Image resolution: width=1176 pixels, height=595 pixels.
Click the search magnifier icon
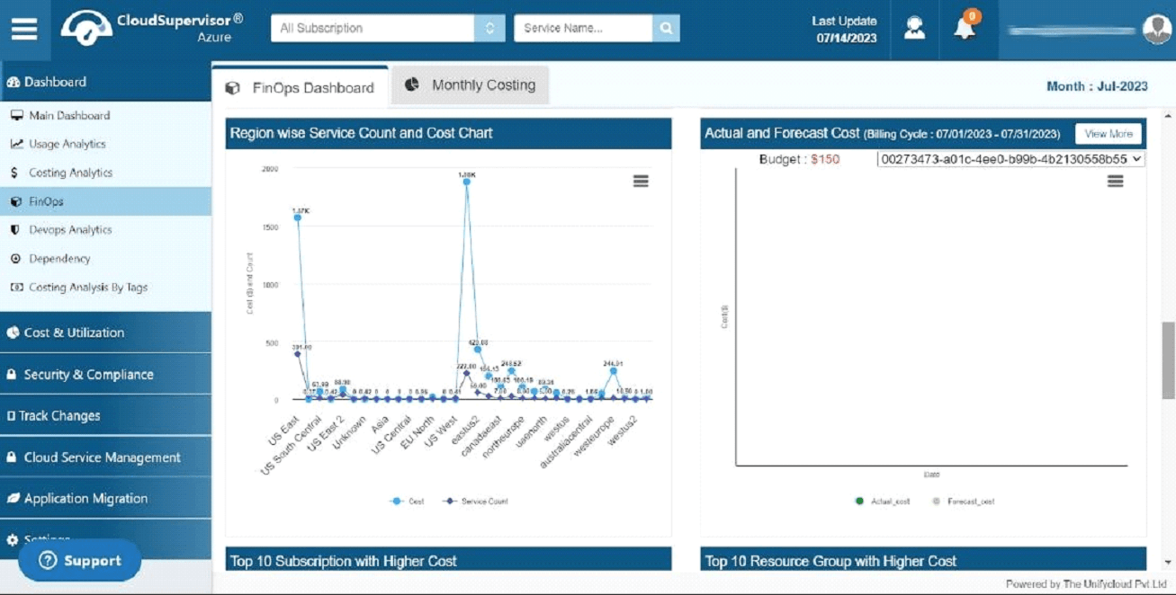pyautogui.click(x=666, y=28)
